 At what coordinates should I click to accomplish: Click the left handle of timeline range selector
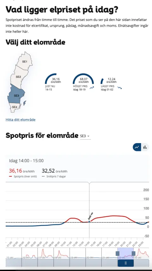tap(117, 253)
